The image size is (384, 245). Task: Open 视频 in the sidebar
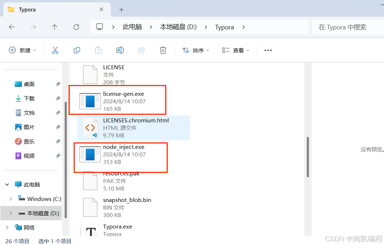click(x=29, y=156)
